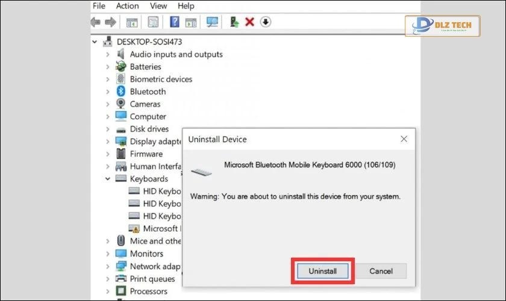506x301 pixels.
Task: Click the Help question mark toolbar icon
Action: [x=174, y=22]
